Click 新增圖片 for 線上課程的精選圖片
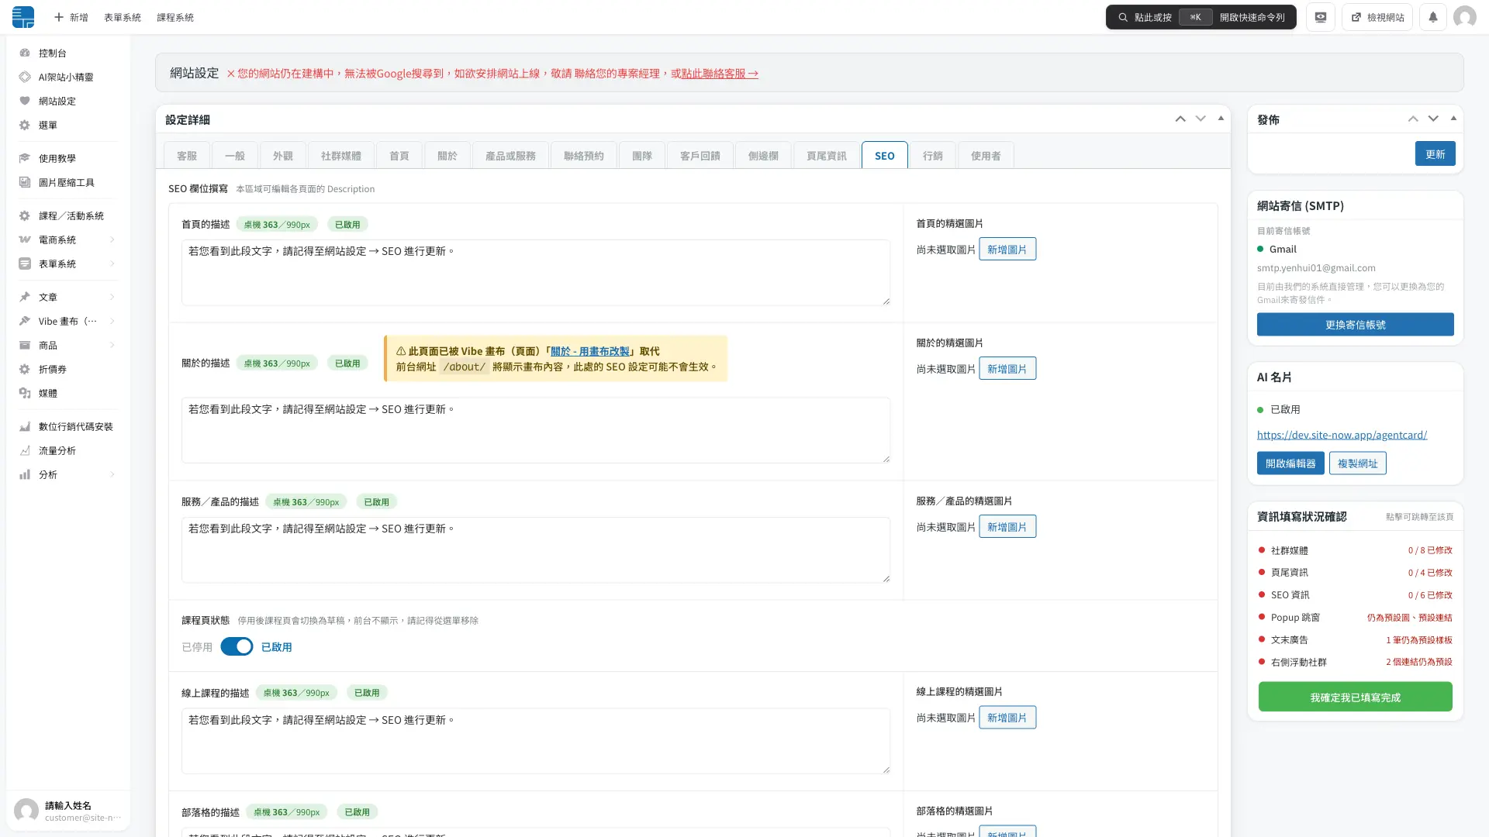 (1007, 718)
